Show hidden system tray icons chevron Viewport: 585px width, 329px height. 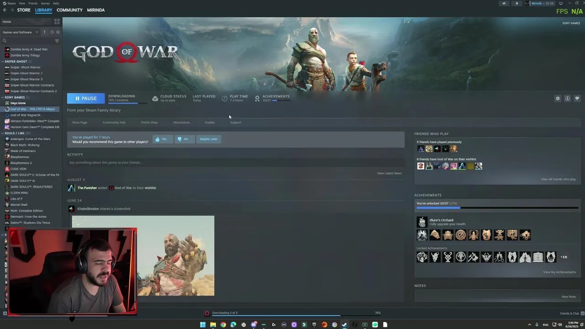point(530,324)
